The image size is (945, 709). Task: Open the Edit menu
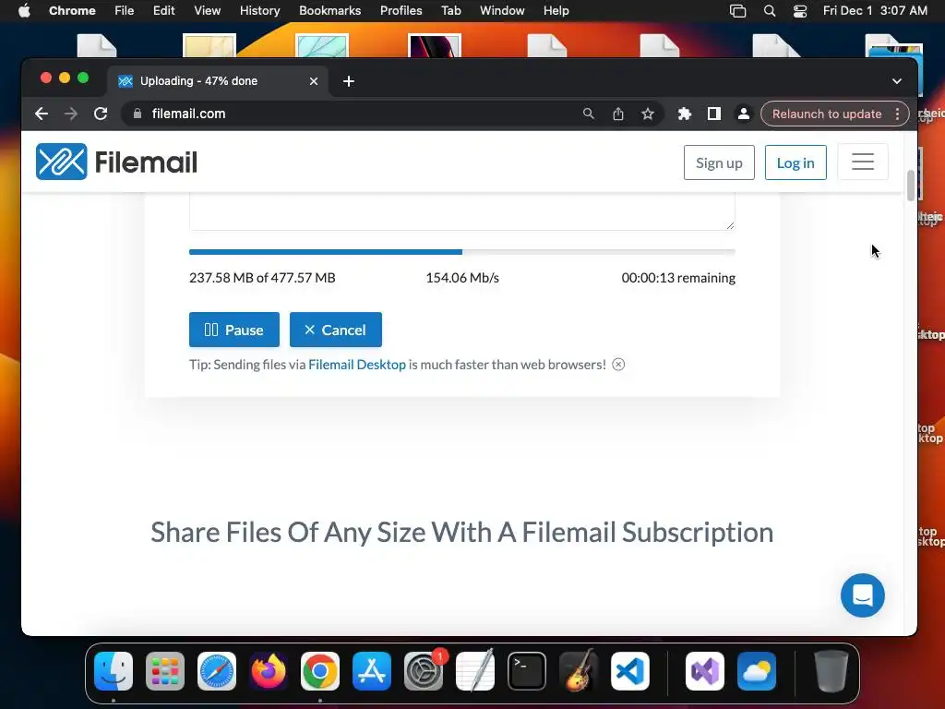pos(163,11)
